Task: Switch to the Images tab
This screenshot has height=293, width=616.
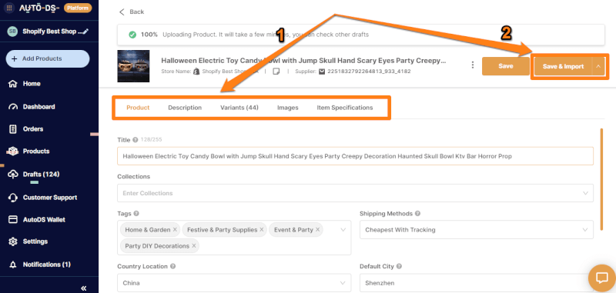Action: coord(287,108)
